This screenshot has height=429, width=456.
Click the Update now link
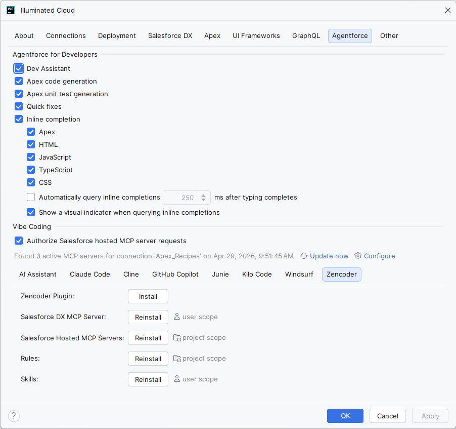[x=329, y=256]
